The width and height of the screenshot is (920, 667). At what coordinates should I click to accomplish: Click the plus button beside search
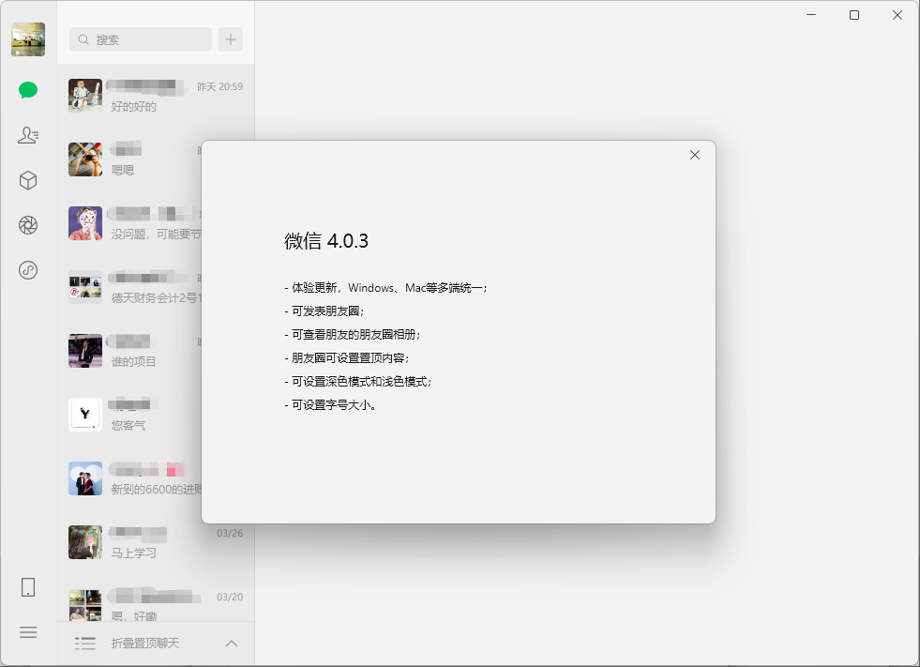[231, 39]
